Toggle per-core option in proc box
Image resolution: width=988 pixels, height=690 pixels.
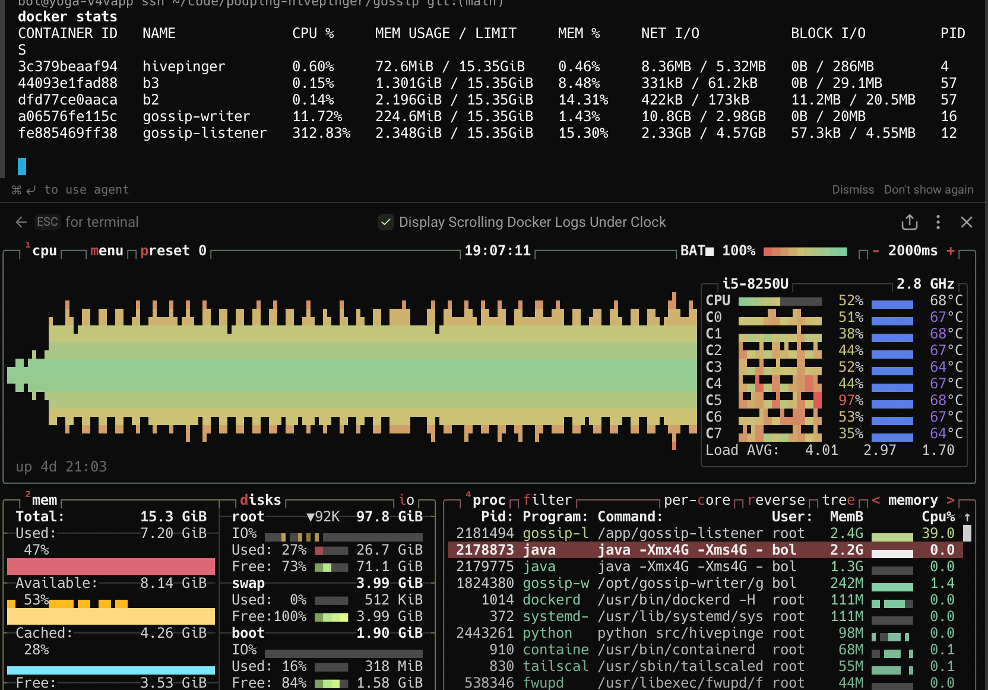pyautogui.click(x=696, y=500)
